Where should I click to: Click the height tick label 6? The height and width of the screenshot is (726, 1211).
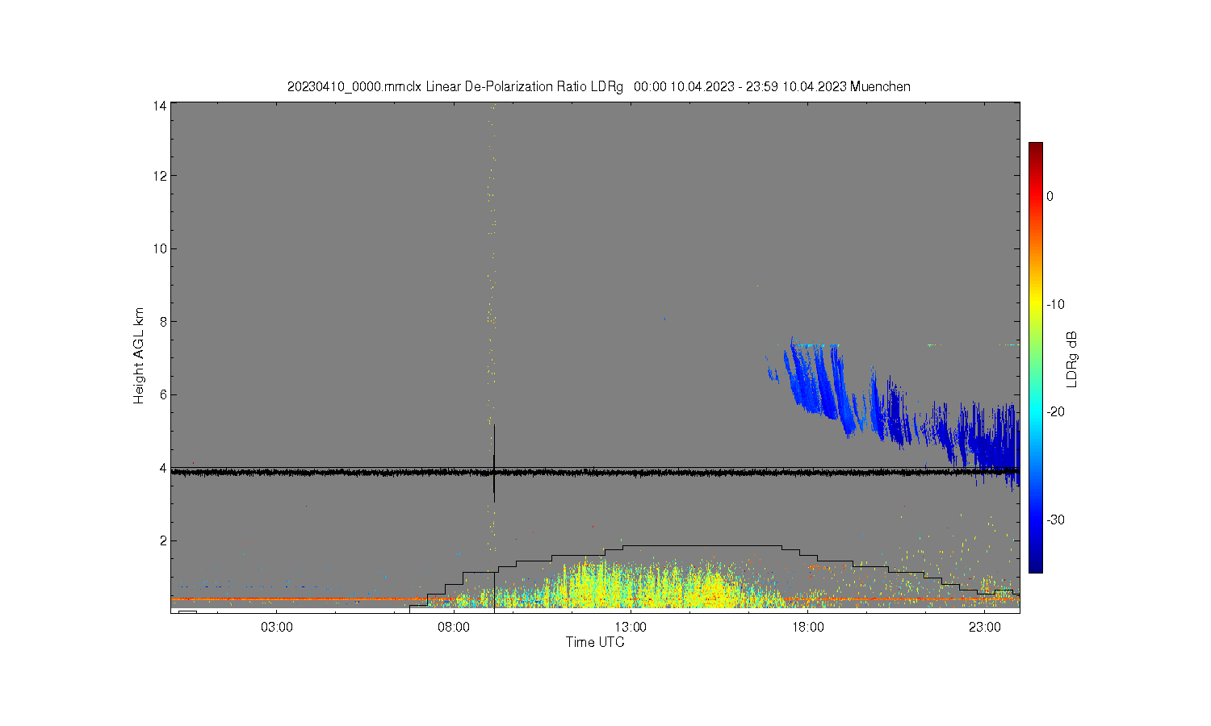pos(163,394)
